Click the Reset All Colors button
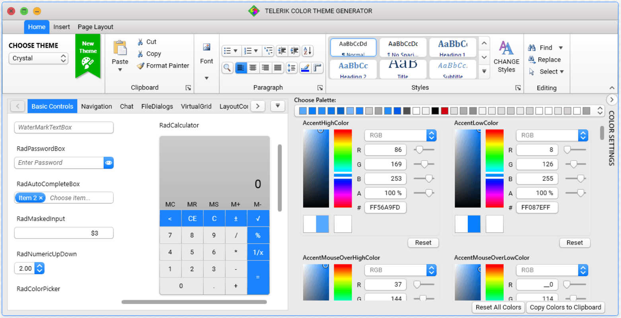This screenshot has height=318, width=621. (498, 307)
